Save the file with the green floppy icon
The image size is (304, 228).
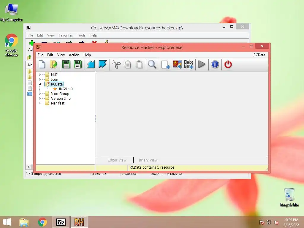66,64
